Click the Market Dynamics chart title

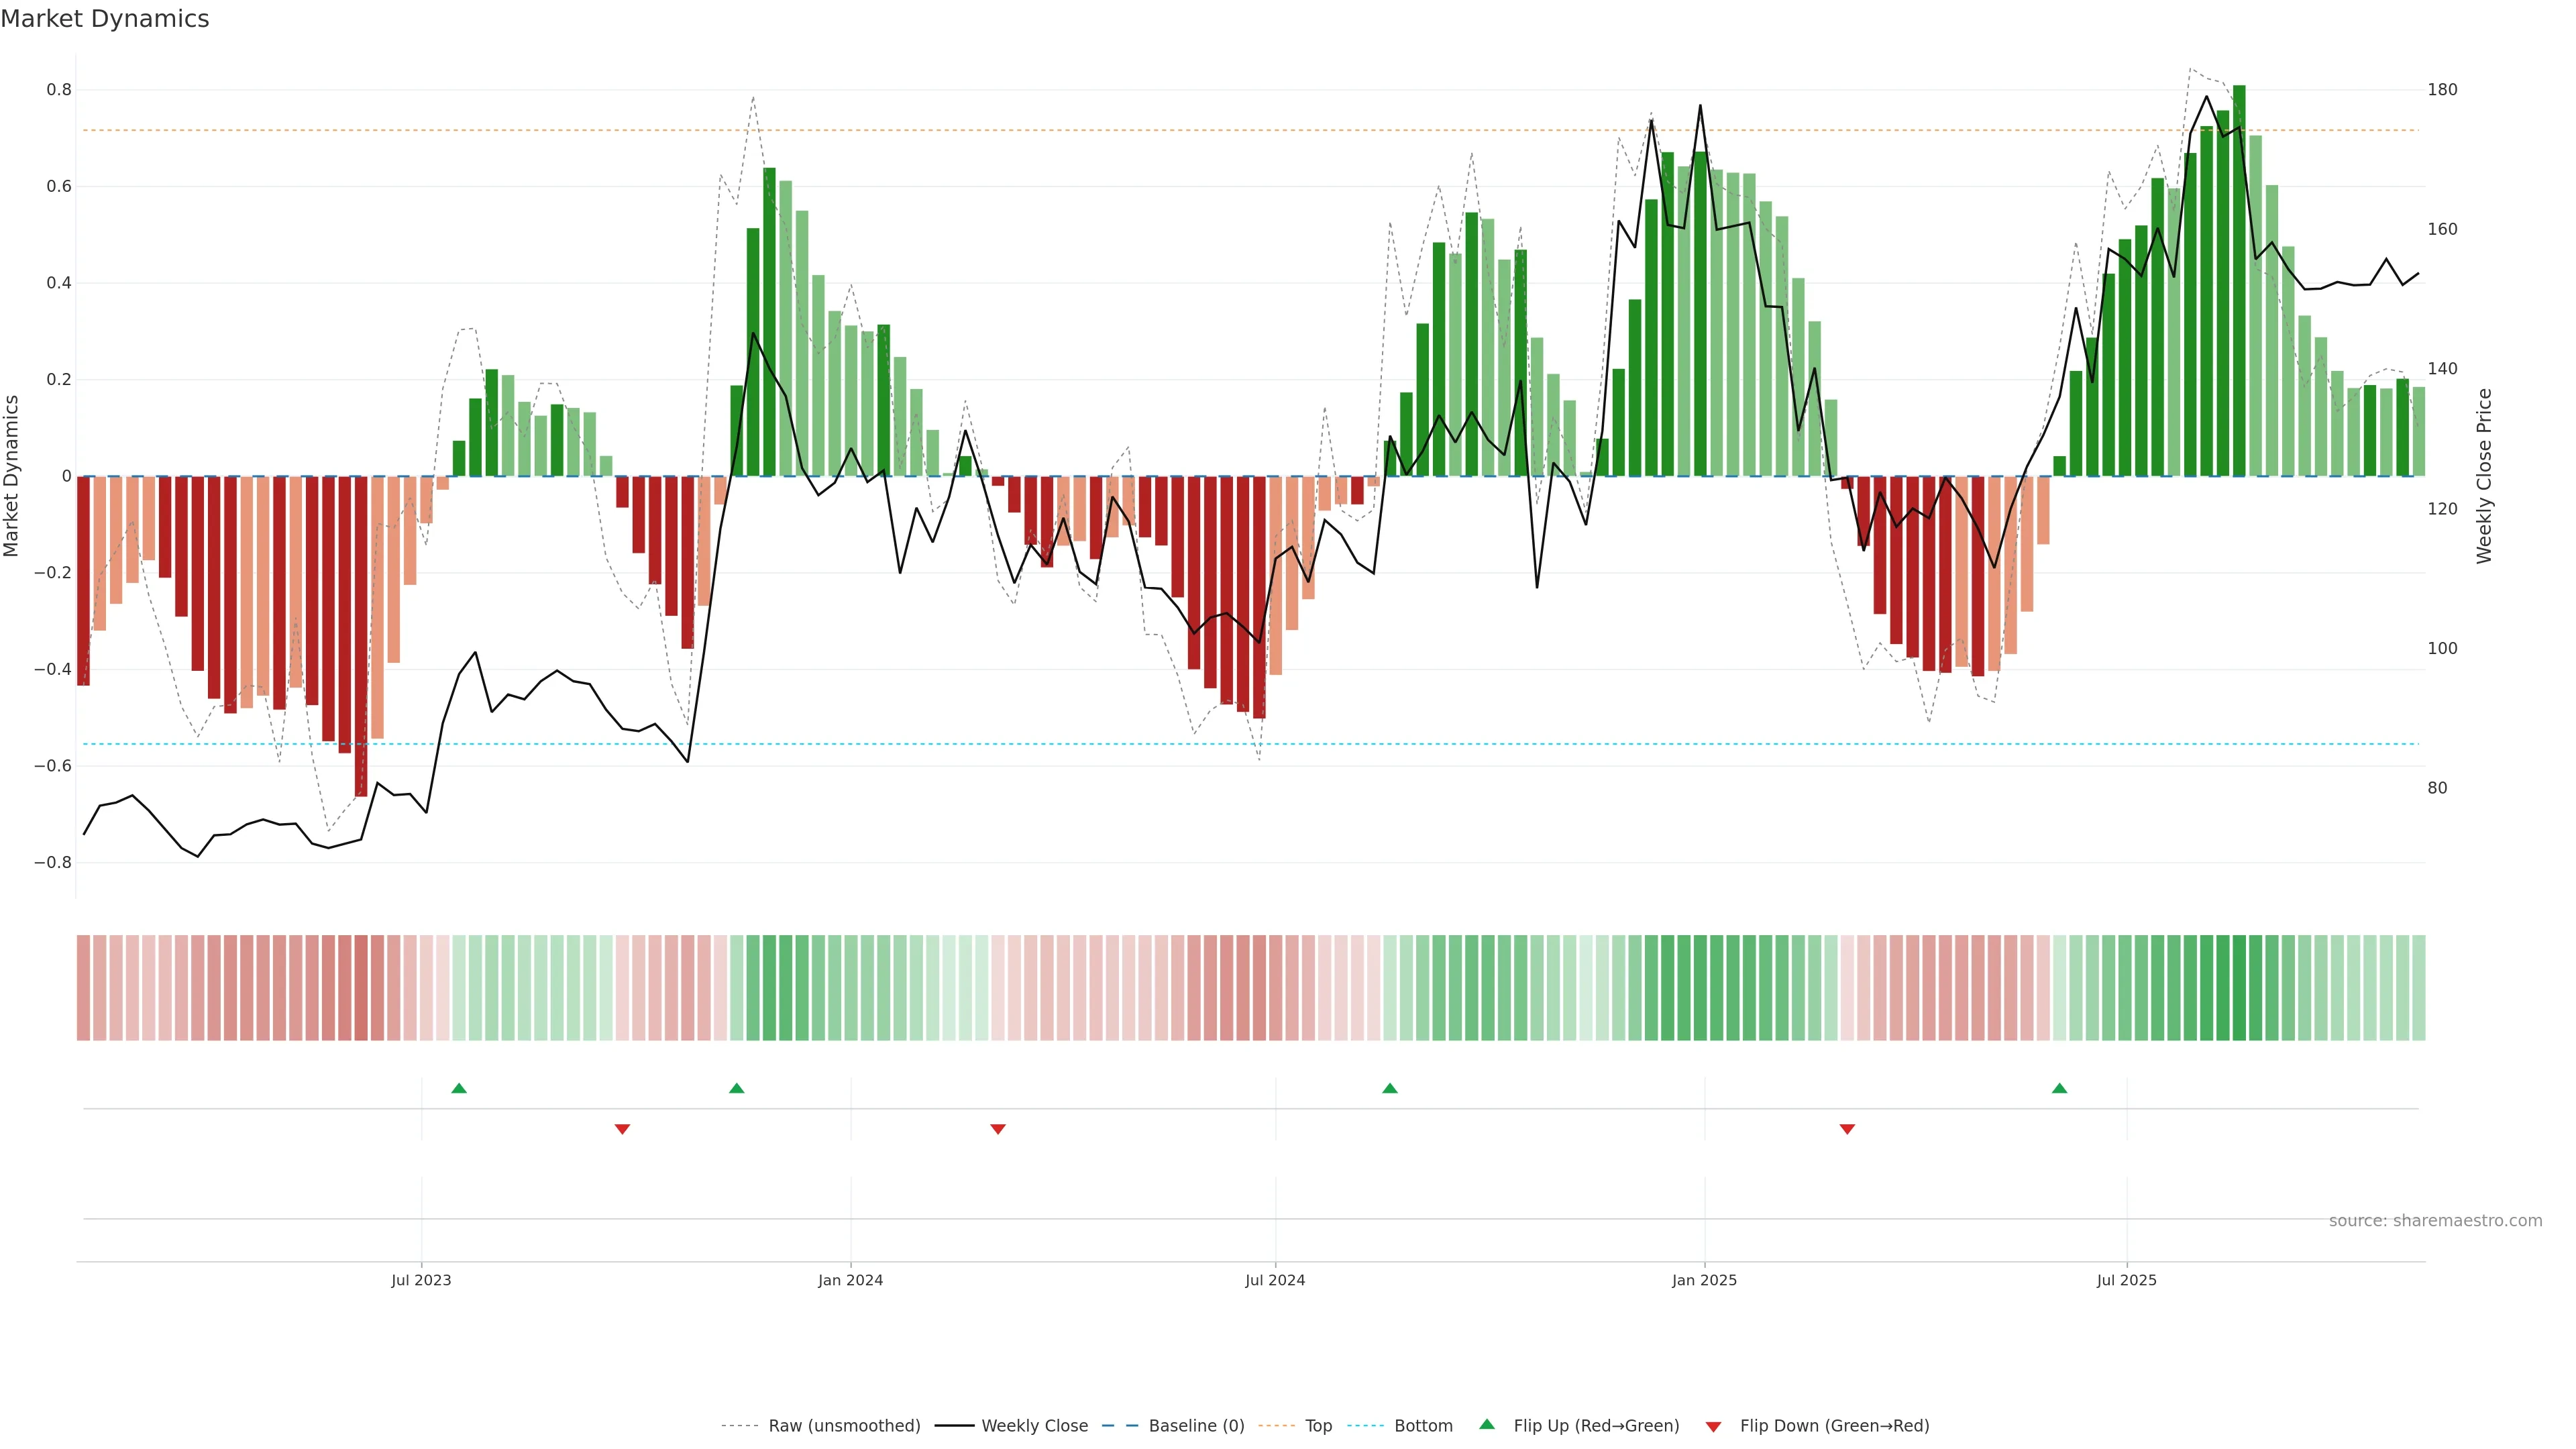[105, 19]
